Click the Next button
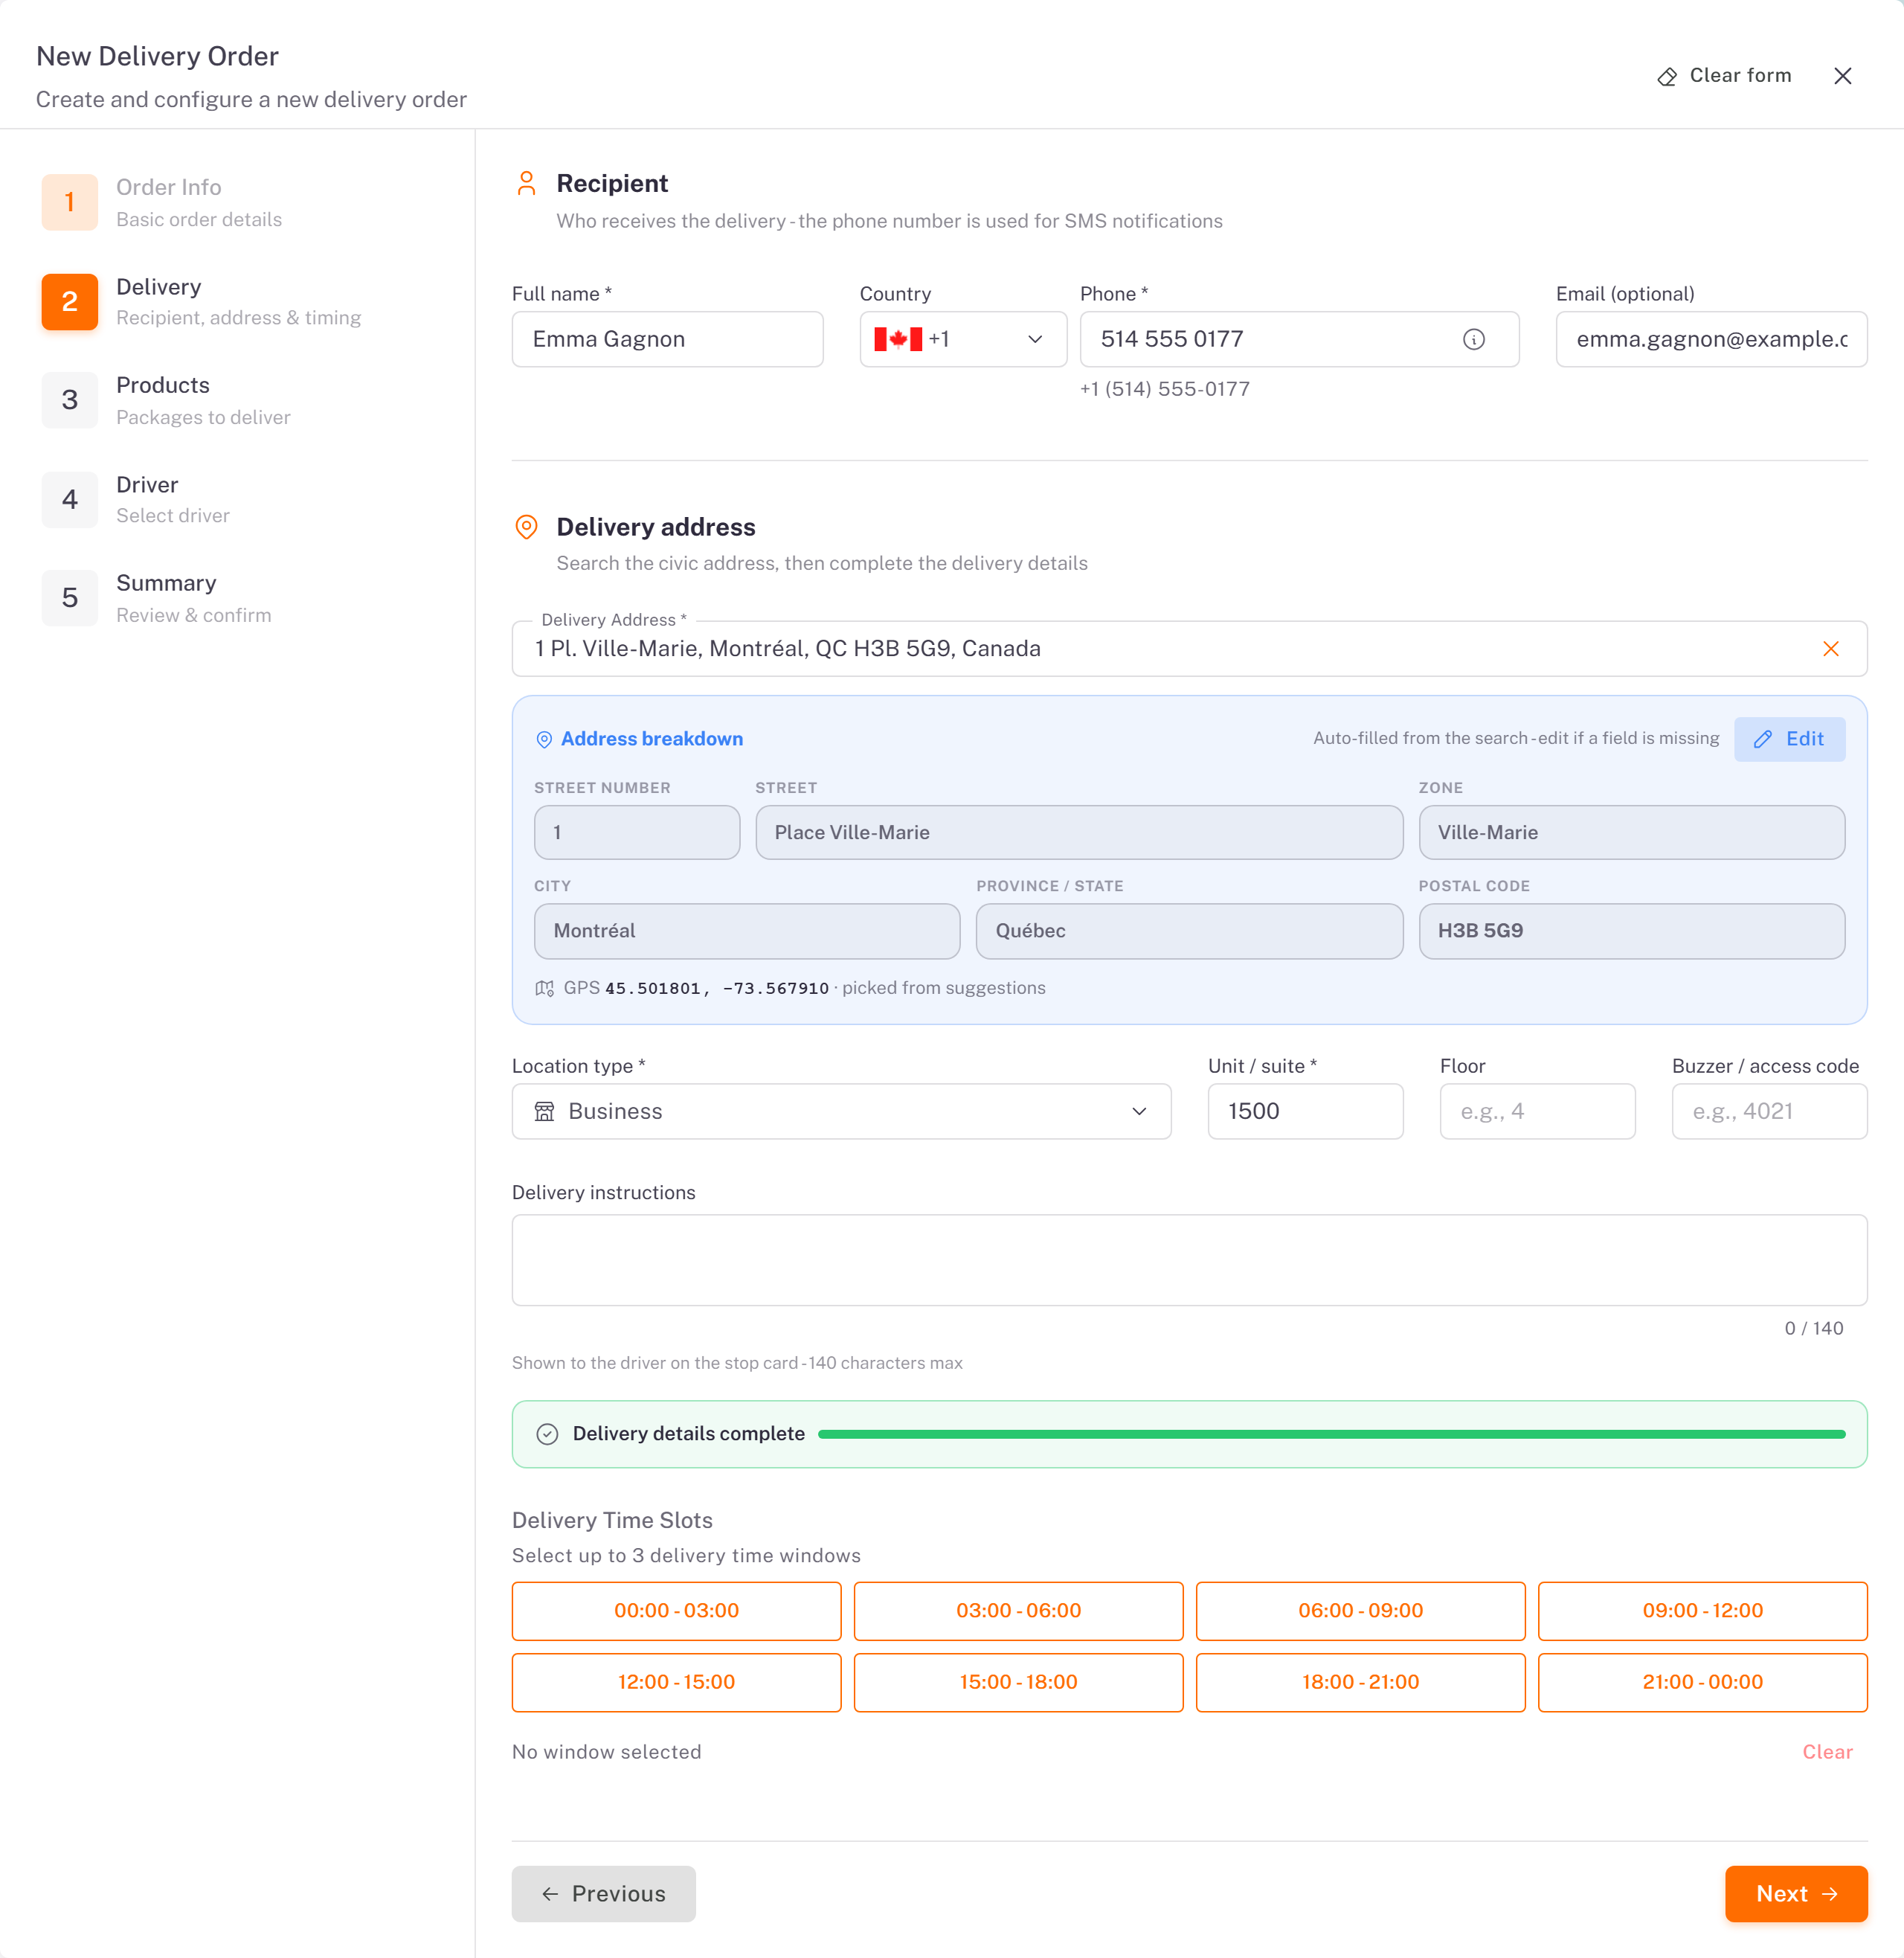The width and height of the screenshot is (1904, 1958). (1796, 1894)
